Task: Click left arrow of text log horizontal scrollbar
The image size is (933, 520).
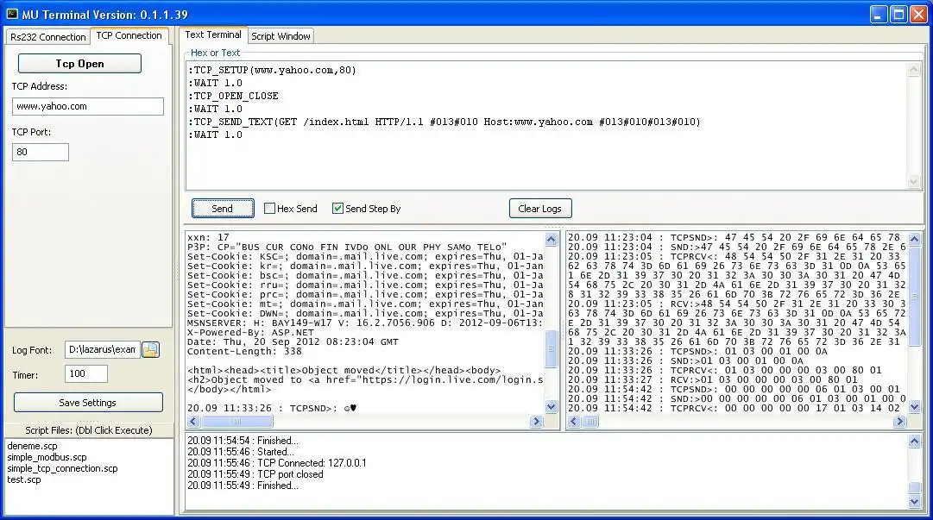Action: click(193, 422)
